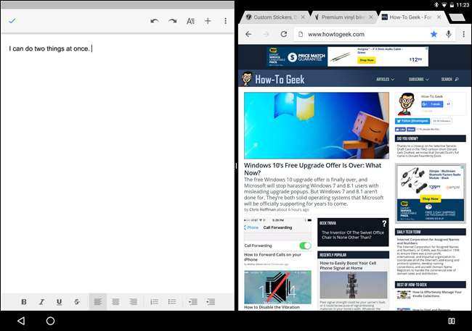Screen dimensions: 472x331
Task: Click Shop Now in sidebar ad
Action: coord(430,199)
